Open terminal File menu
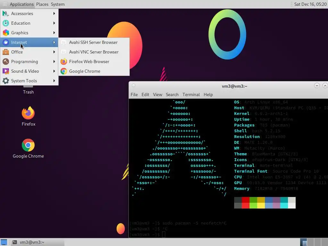Viewport: 328px width, 246px height. pyautogui.click(x=134, y=94)
